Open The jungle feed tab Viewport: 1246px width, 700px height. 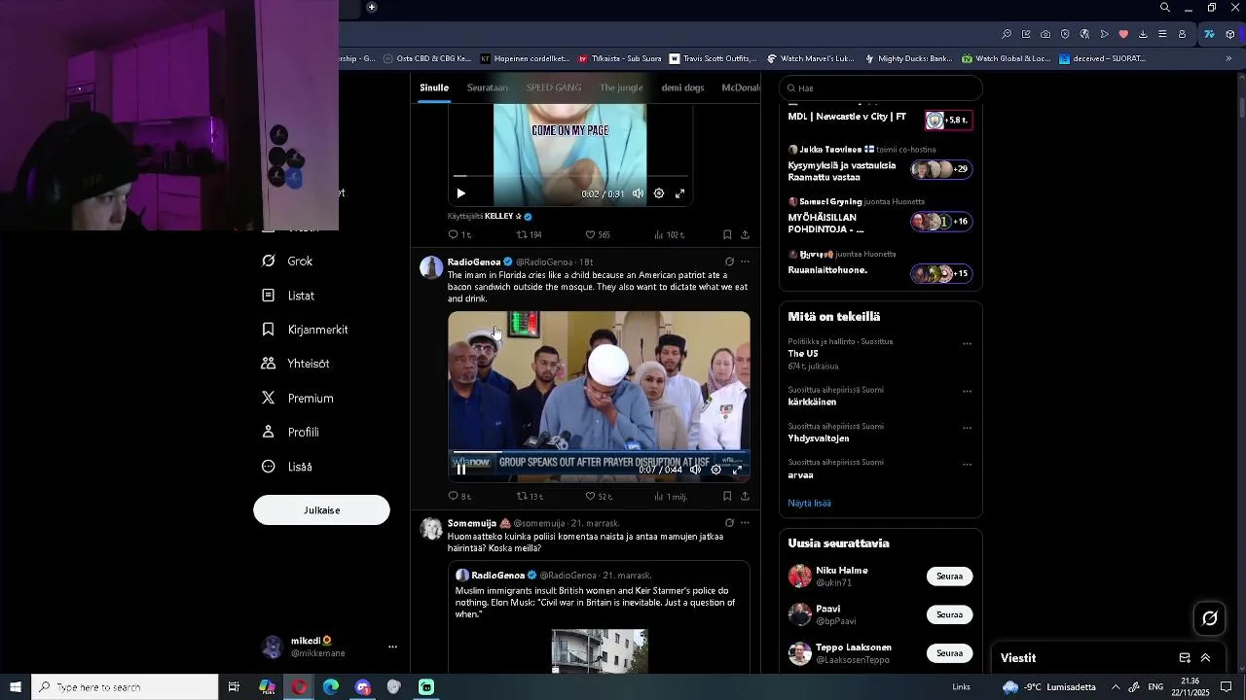click(x=621, y=87)
